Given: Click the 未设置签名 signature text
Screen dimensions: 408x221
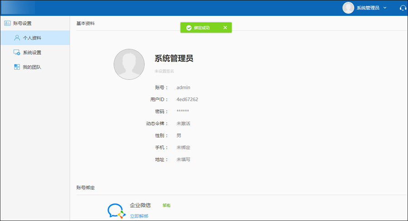Looking at the screenshot, I should [x=164, y=71].
